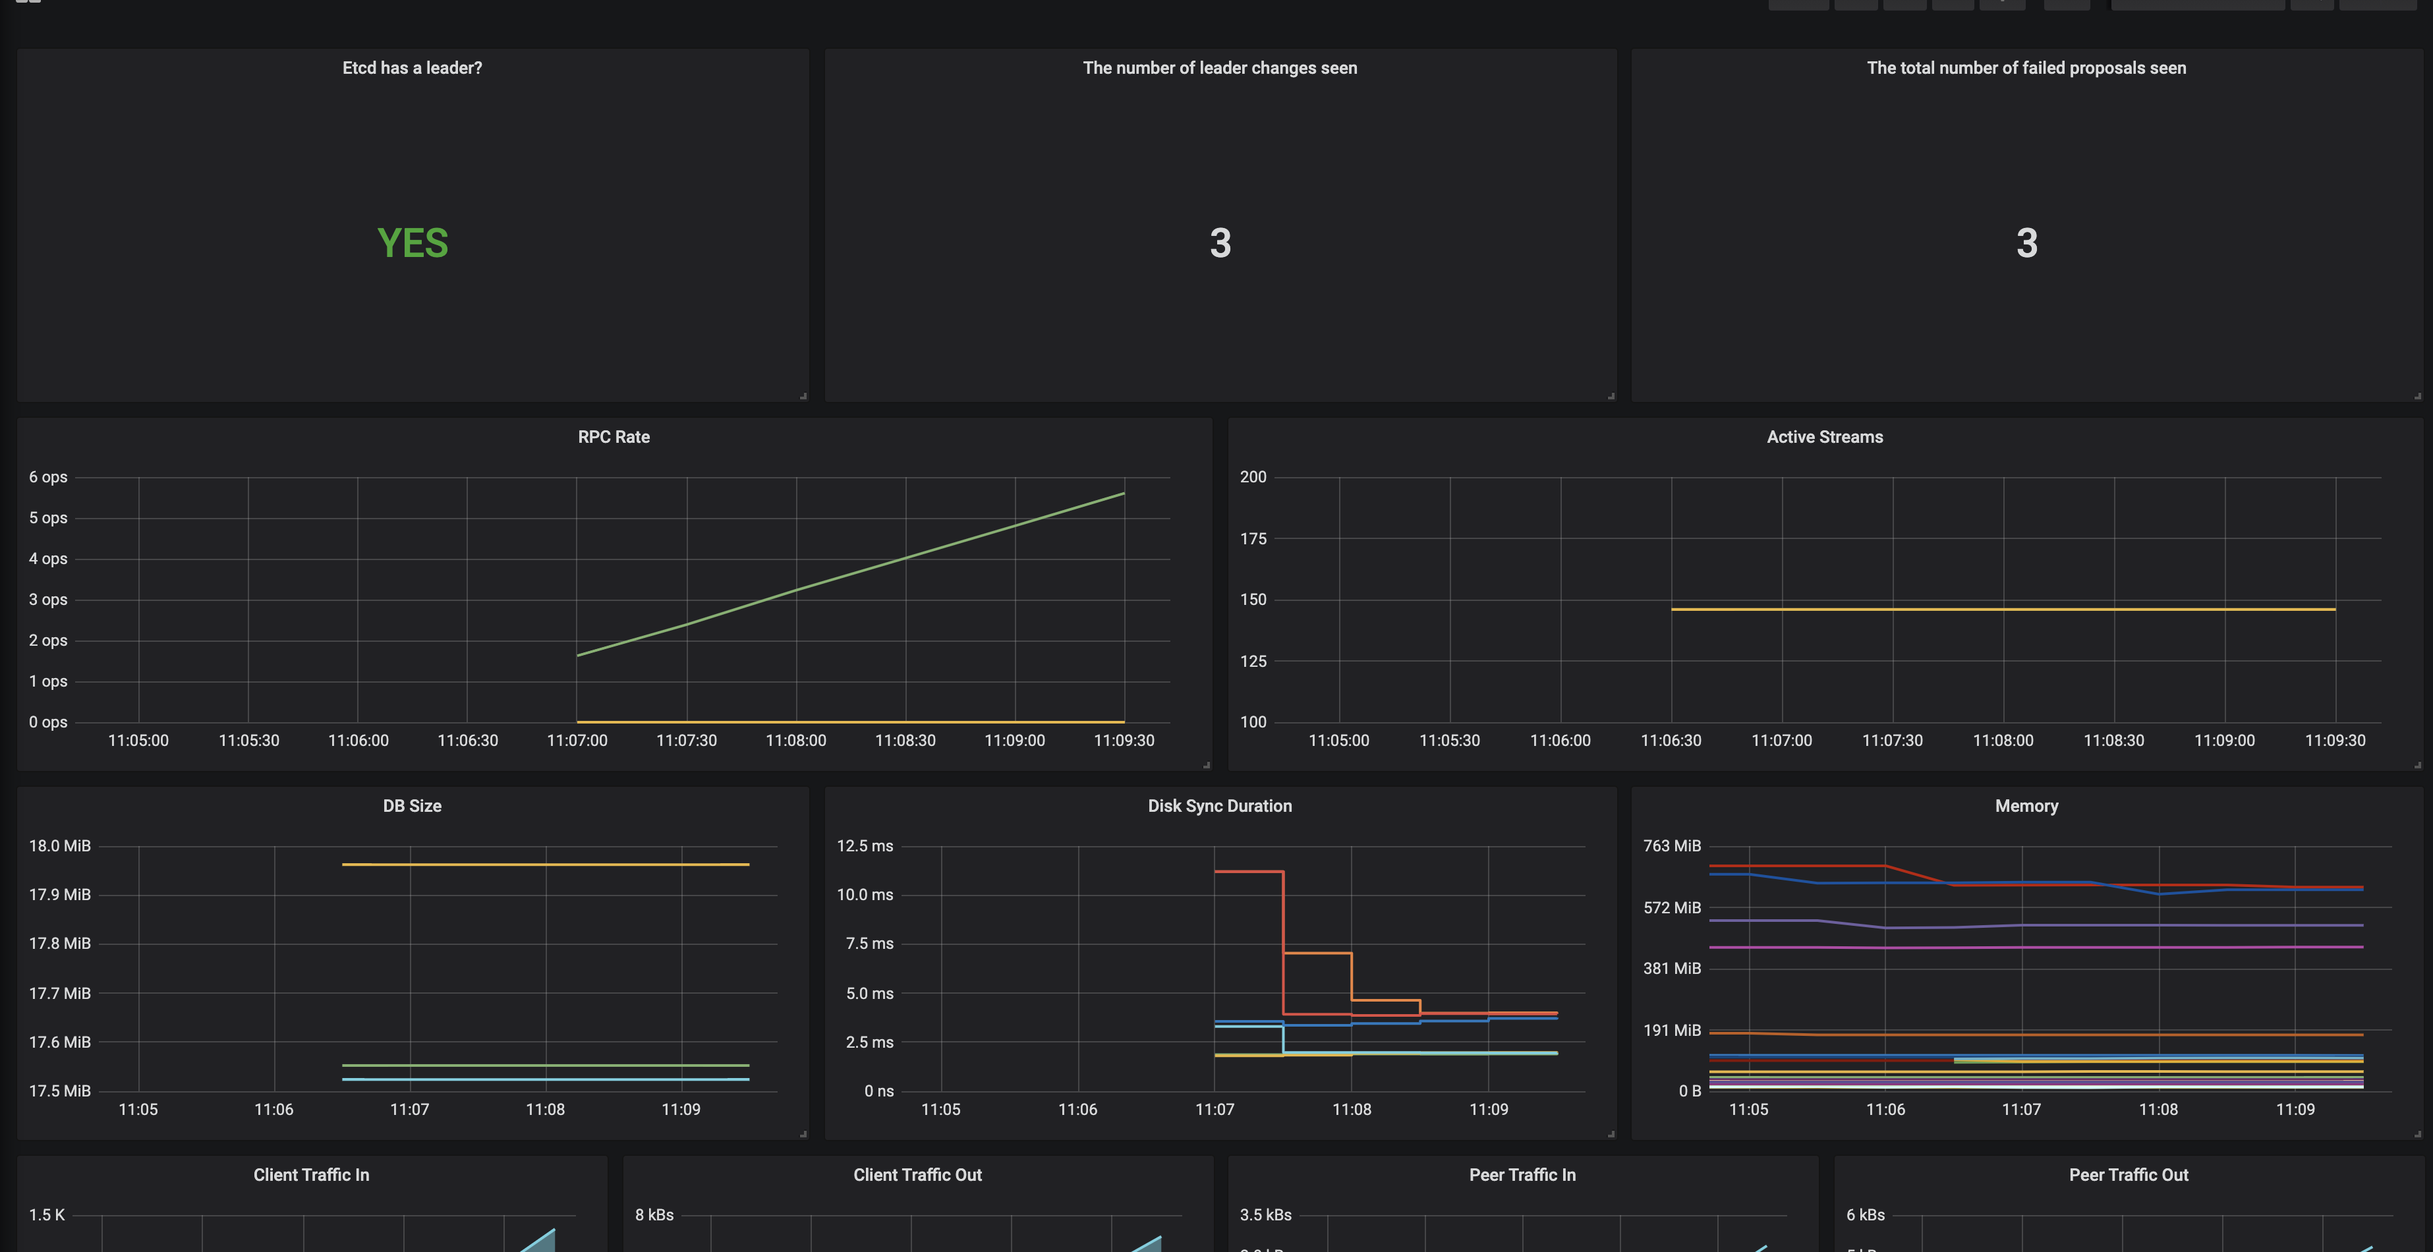Open the Peer Traffic Out panel title menu
Viewport: 2433px width, 1252px height.
click(x=2128, y=1176)
